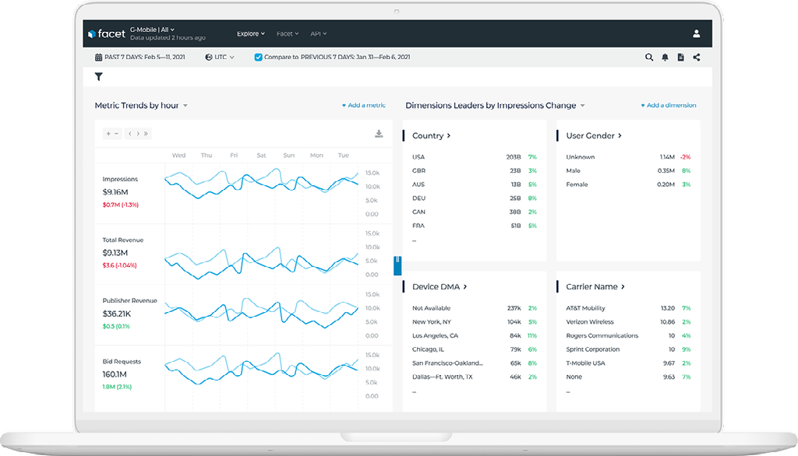Open the search icon in toolbar
The height and width of the screenshot is (456, 798).
(649, 58)
